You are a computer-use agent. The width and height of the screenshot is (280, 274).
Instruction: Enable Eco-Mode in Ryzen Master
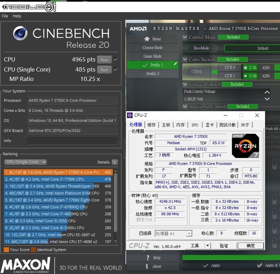[x=201, y=48]
